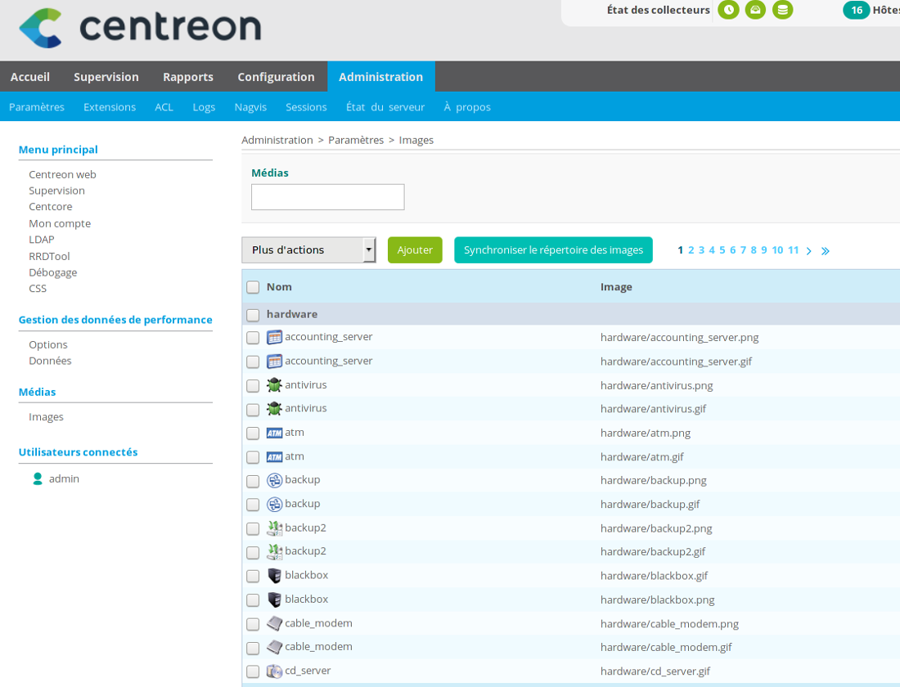The width and height of the screenshot is (900, 687).
Task: Click the admin user icon under Utilisateurs connectés
Action: point(37,478)
